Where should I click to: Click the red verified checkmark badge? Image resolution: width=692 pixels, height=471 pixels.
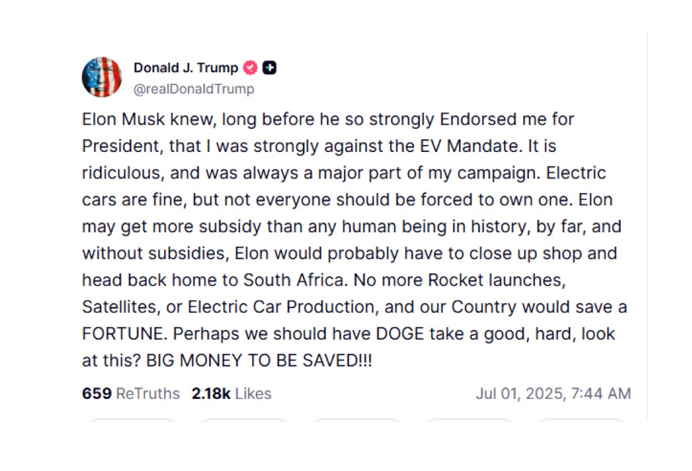tap(250, 68)
